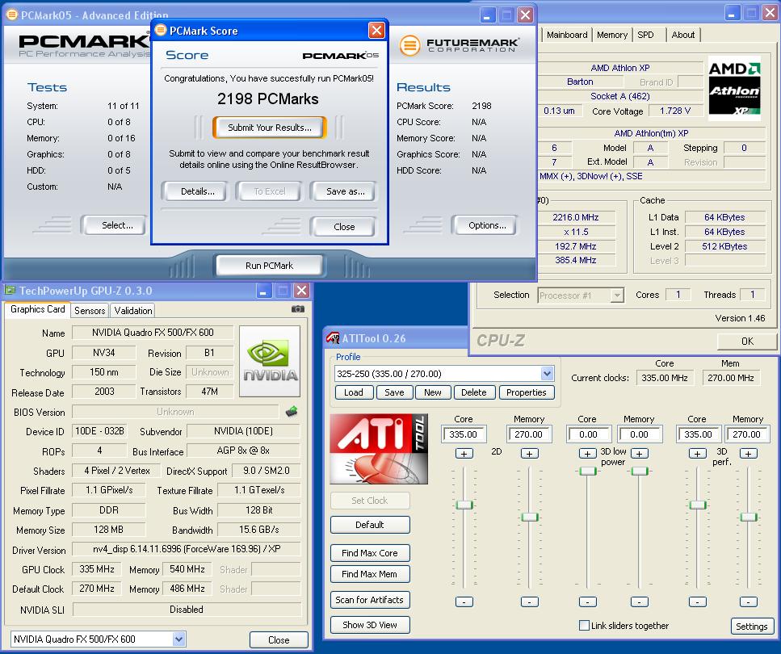The height and width of the screenshot is (654, 781).
Task: Open the CPU-Z SPD tab
Action: coord(645,35)
